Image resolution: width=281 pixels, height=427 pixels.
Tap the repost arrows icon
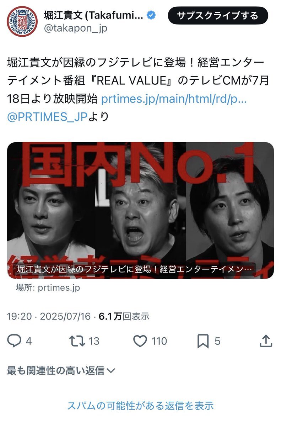pyautogui.click(x=77, y=341)
